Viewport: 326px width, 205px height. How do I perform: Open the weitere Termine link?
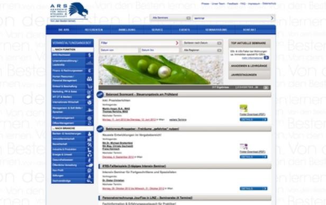(x=178, y=120)
